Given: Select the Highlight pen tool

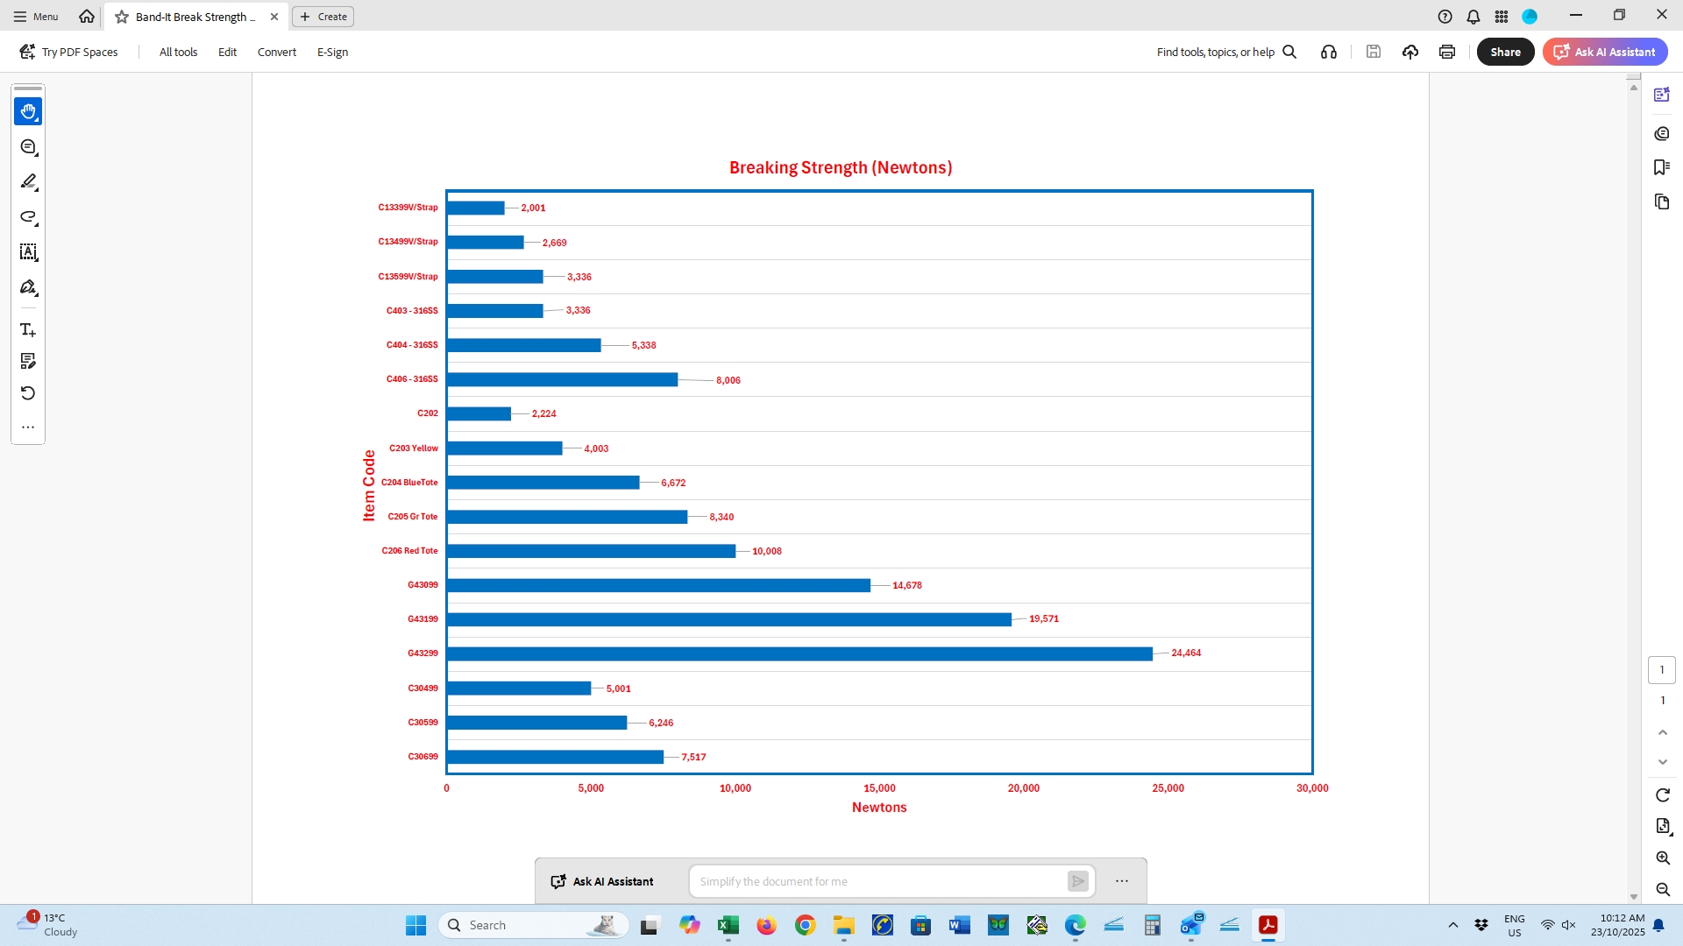Looking at the screenshot, I should pyautogui.click(x=28, y=182).
